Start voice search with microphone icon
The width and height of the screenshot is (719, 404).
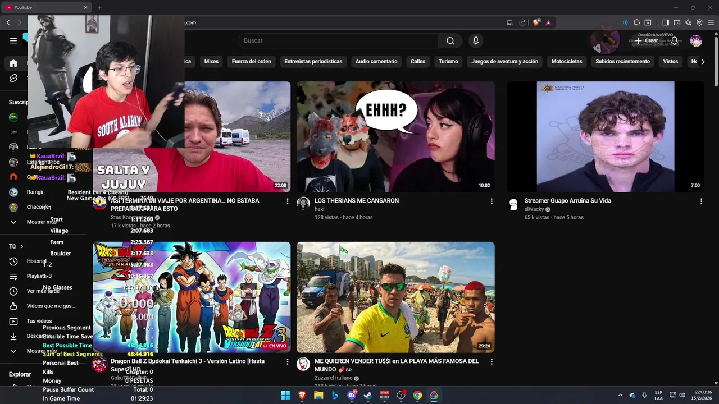(476, 40)
